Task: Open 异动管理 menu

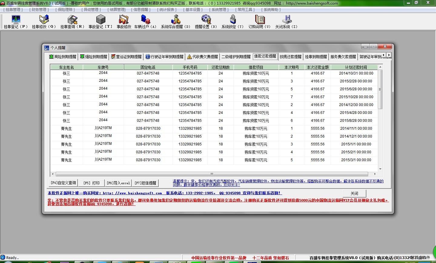Action: (x=91, y=10)
